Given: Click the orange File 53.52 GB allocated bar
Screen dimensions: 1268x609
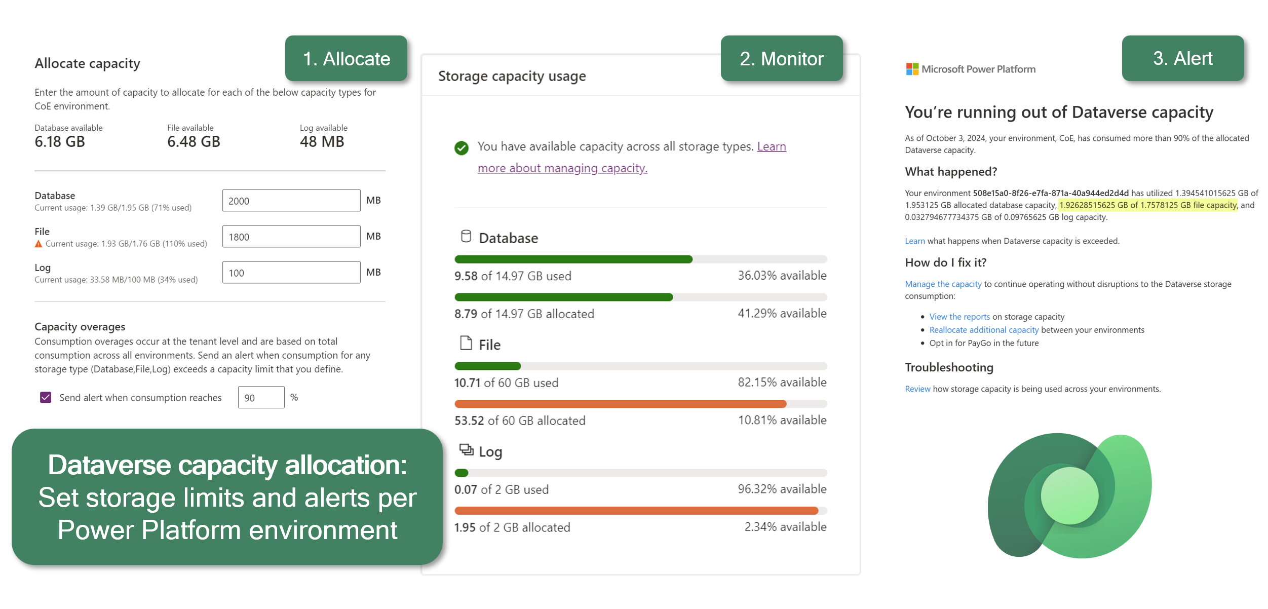Looking at the screenshot, I should coord(640,404).
